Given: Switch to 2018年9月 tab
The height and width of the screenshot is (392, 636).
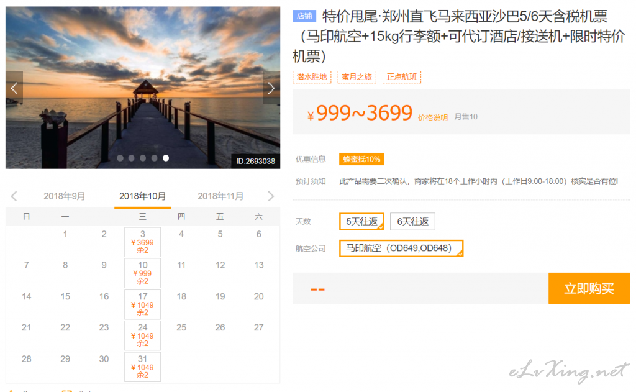Looking at the screenshot, I should click(x=65, y=196).
